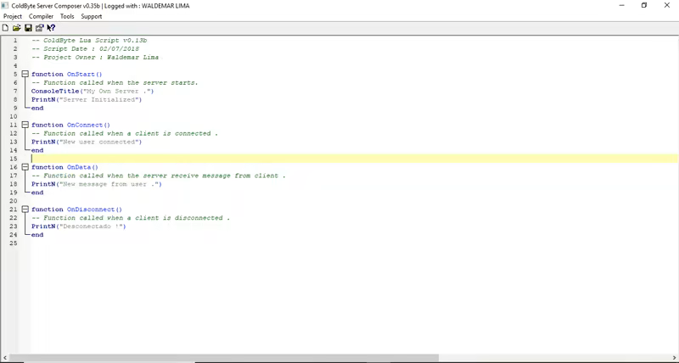The image size is (679, 363).
Task: Collapse the OnData function fold
Action: (x=25, y=168)
